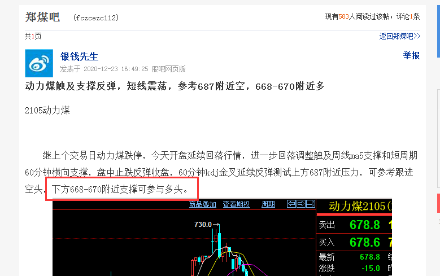440x276 pixels.
Task: Click the 583 read count number
Action: pos(343,16)
